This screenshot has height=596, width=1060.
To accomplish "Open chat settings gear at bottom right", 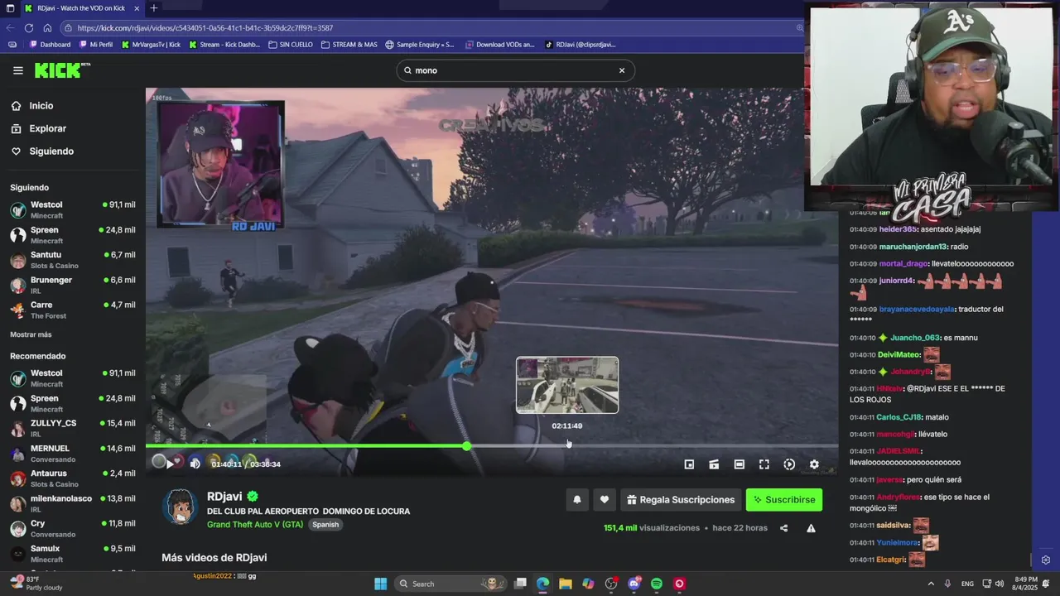I will [1046, 560].
